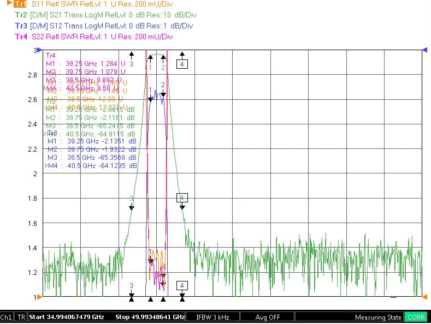Click the TR field in status bar
431x324 pixels.
[x=21, y=317]
